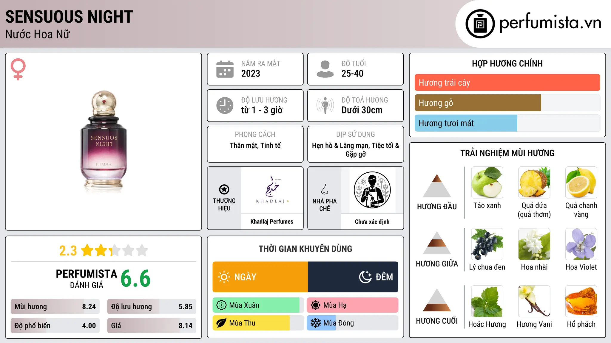Viewport: 611px width, 343px height.
Task: Click the Trải nghiệm mùi hương heading
Action: [507, 153]
